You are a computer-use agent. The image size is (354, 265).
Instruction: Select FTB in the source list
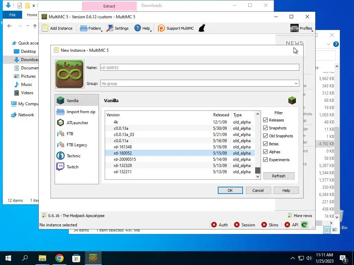pos(77,134)
